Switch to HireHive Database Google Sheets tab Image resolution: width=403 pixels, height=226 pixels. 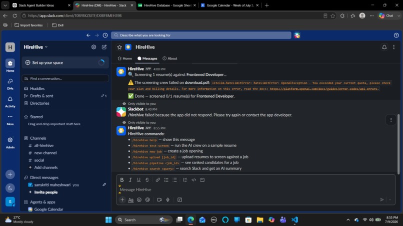pos(167,5)
